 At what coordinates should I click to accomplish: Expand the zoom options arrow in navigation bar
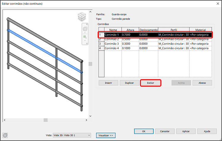click(85, 41)
